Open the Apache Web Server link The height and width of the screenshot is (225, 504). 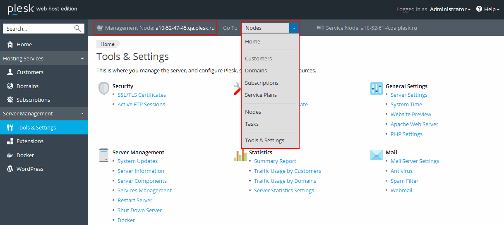coord(414,124)
